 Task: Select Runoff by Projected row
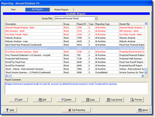click(75, 66)
